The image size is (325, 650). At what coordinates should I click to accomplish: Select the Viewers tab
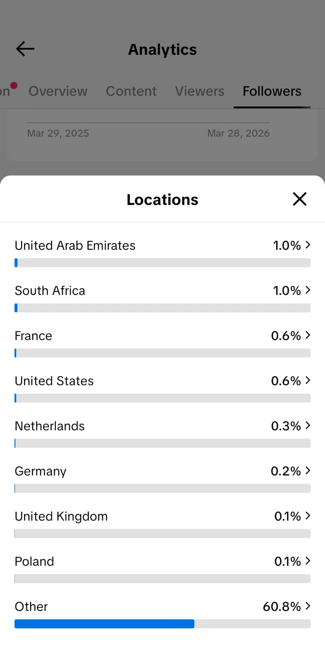point(199,91)
